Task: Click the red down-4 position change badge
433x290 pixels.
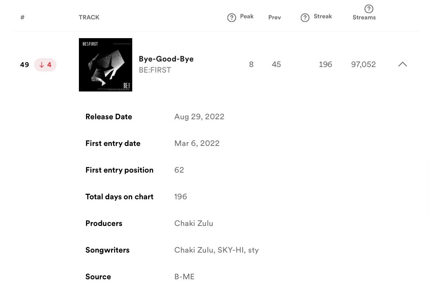Action: [45, 64]
